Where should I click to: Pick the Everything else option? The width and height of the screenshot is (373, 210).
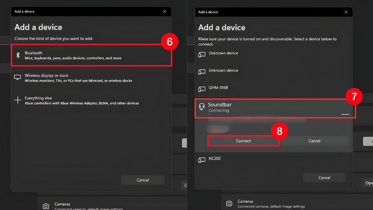81,100
